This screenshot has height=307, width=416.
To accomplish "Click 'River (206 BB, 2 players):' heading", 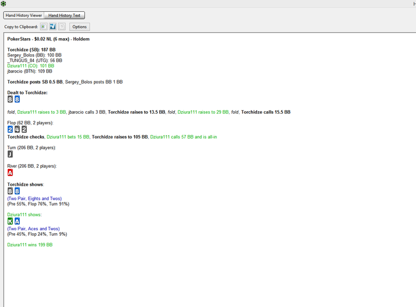I will [x=32, y=166].
